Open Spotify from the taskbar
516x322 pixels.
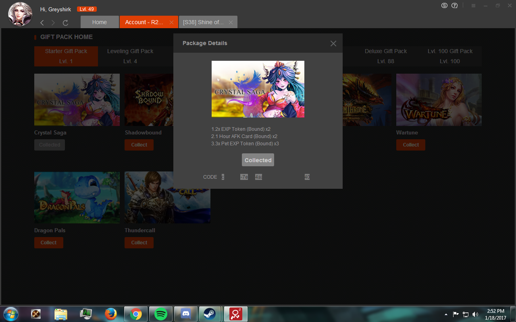click(x=161, y=314)
